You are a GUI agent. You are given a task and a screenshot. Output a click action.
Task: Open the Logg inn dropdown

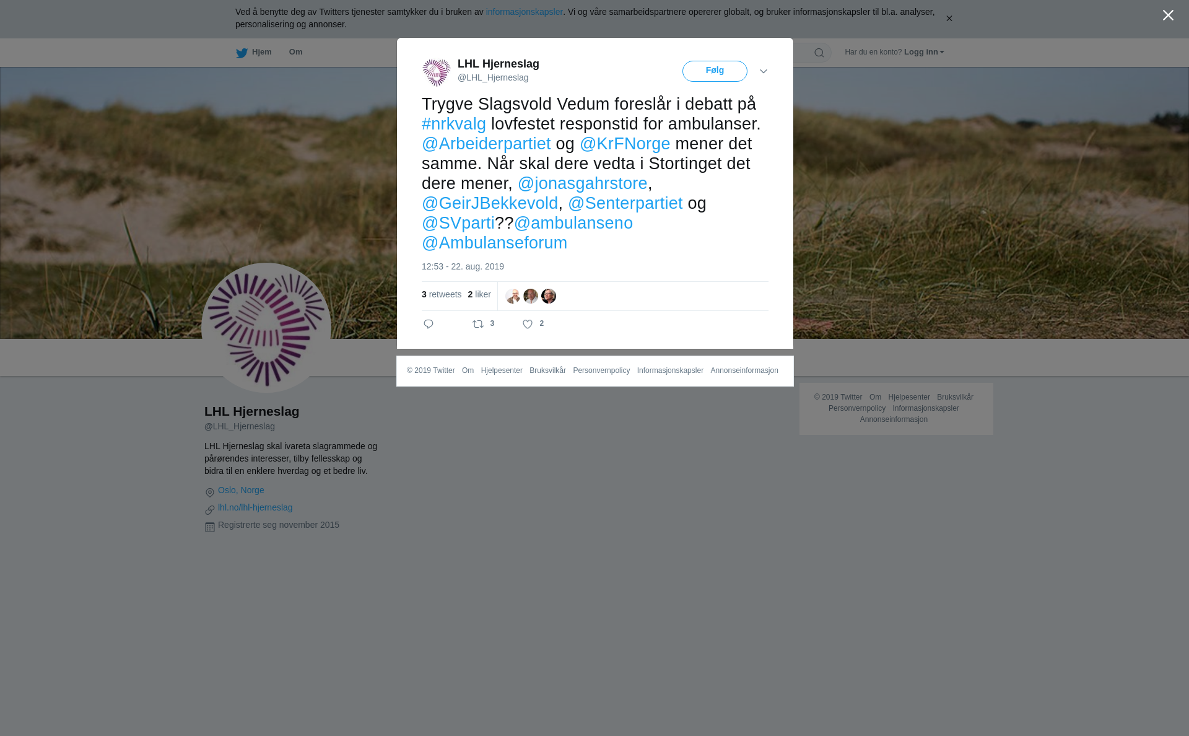tap(924, 52)
